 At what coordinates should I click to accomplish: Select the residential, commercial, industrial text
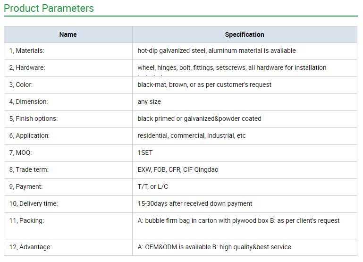[x=192, y=136]
